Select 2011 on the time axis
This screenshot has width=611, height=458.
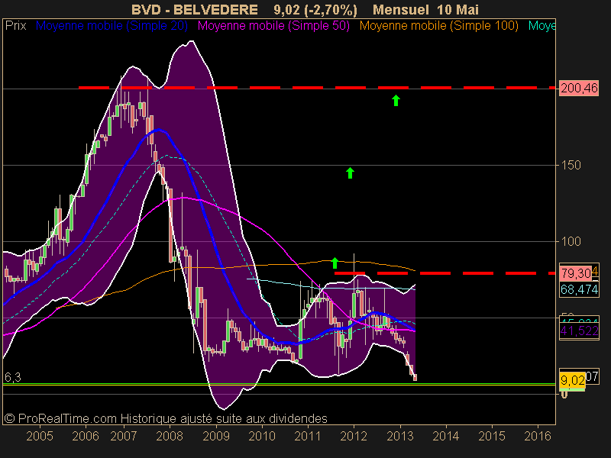point(308,436)
